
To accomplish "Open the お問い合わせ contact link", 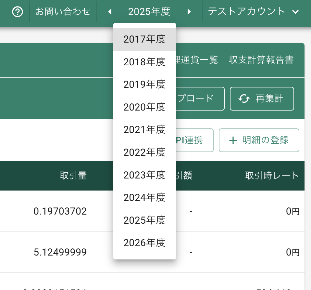I will pos(63,11).
